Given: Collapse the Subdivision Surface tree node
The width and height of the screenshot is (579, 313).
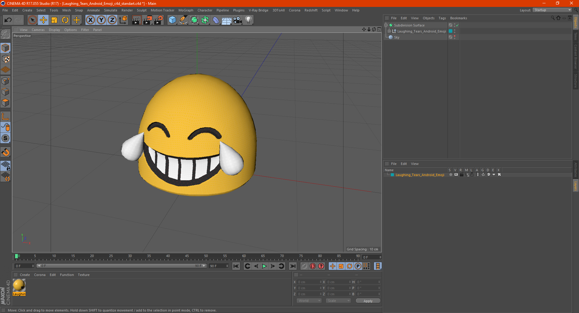Looking at the screenshot, I should (386, 25).
